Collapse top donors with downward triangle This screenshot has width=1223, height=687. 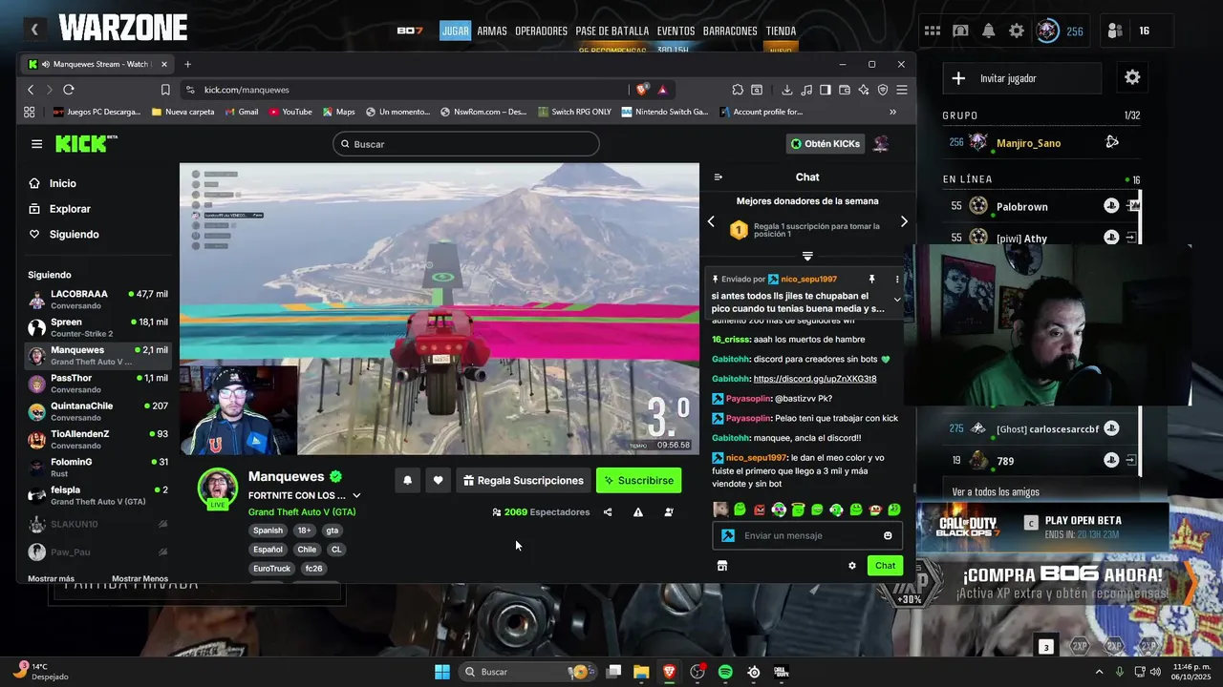(807, 256)
